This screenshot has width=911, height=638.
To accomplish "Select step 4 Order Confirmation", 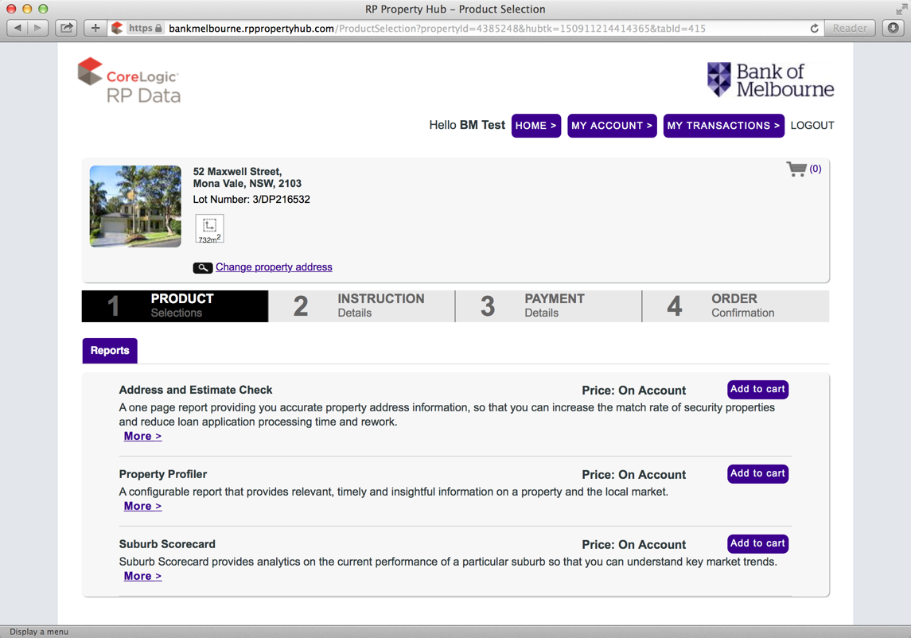I will pos(736,306).
